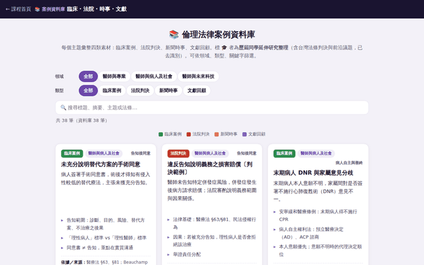Screen dimensions: 424x265
Task: Click 醫師與病人及社會 tag on DNR card
Action: pyautogui.click(x=316, y=153)
